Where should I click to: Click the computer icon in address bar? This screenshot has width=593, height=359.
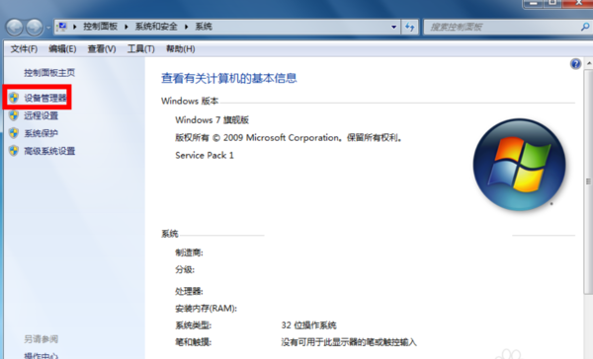pyautogui.click(x=62, y=27)
